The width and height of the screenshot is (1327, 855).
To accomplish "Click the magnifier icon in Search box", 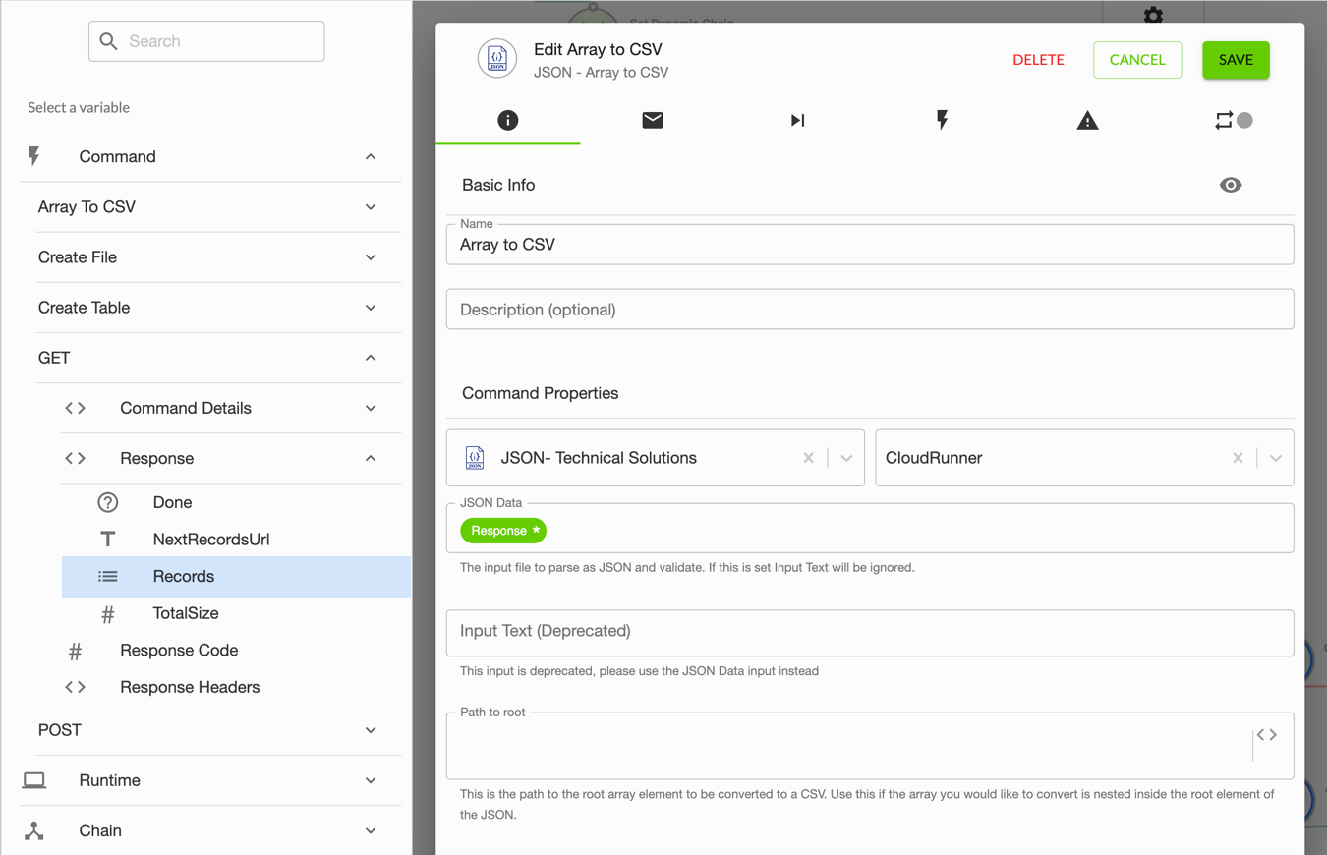I will (109, 41).
